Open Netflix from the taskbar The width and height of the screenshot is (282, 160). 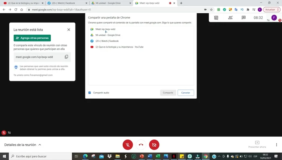[174, 156]
